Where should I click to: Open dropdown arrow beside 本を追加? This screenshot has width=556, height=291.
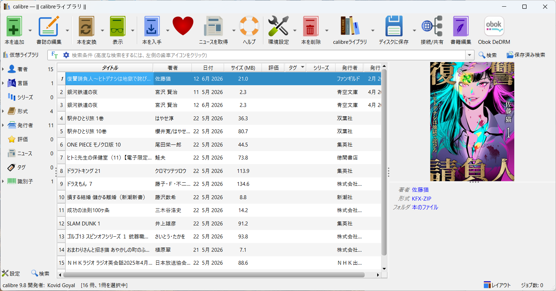[30, 31]
